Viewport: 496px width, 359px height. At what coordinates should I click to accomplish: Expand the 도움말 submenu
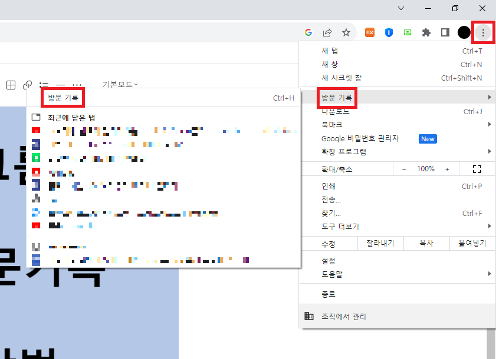pyautogui.click(x=397, y=274)
